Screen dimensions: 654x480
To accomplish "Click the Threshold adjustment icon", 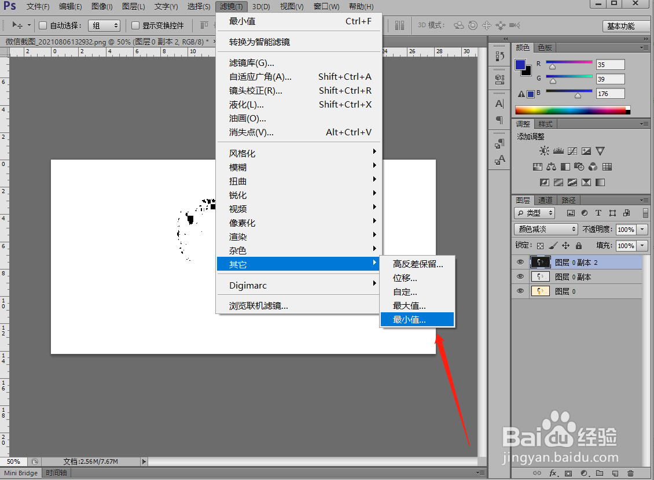I will click(x=572, y=182).
